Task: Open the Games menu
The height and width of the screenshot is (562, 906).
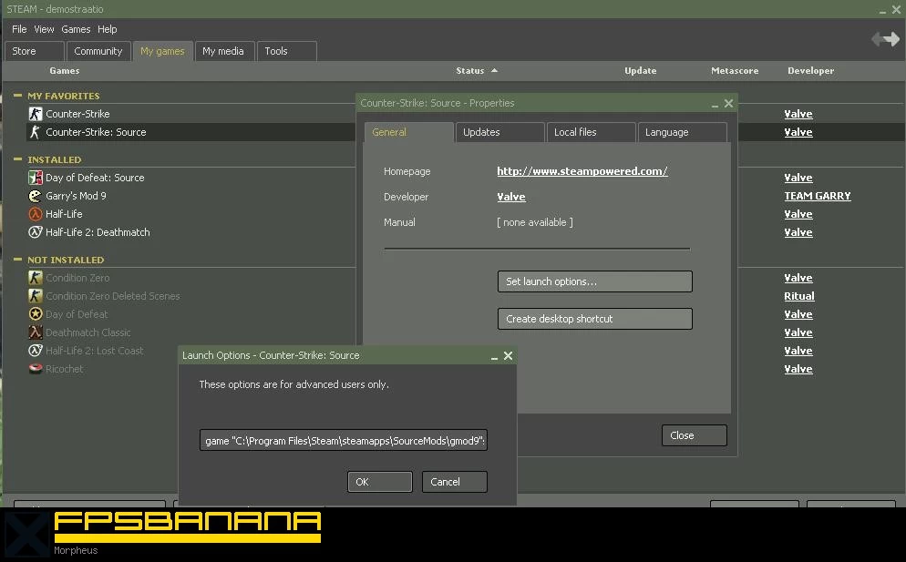Action: pos(76,29)
